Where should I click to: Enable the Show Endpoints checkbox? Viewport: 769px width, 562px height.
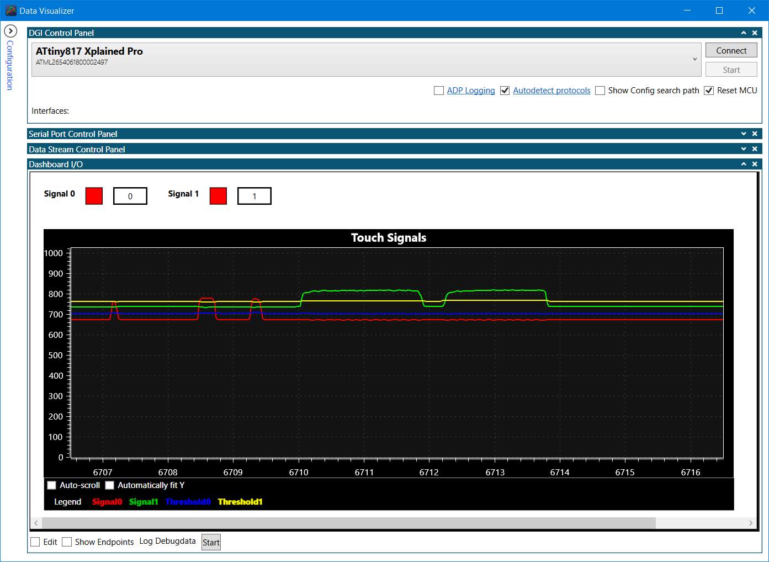point(67,542)
